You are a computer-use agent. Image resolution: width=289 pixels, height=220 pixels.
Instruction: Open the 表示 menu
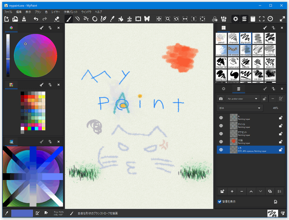pos(28,12)
